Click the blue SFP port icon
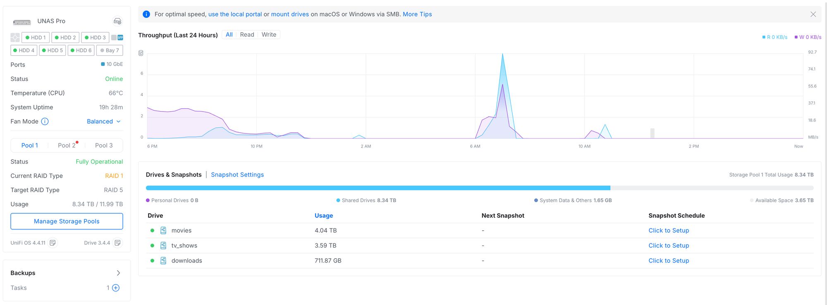 (120, 38)
